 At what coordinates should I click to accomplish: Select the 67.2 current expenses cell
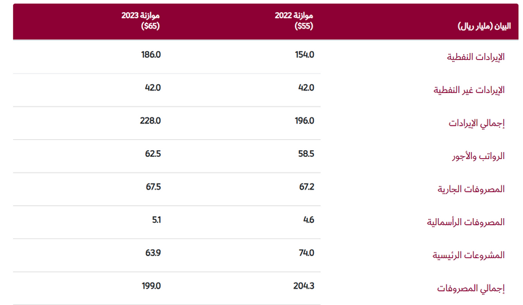tap(306, 187)
